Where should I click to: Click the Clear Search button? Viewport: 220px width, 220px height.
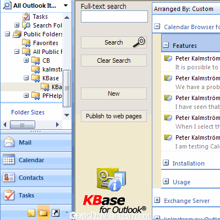click(114, 61)
